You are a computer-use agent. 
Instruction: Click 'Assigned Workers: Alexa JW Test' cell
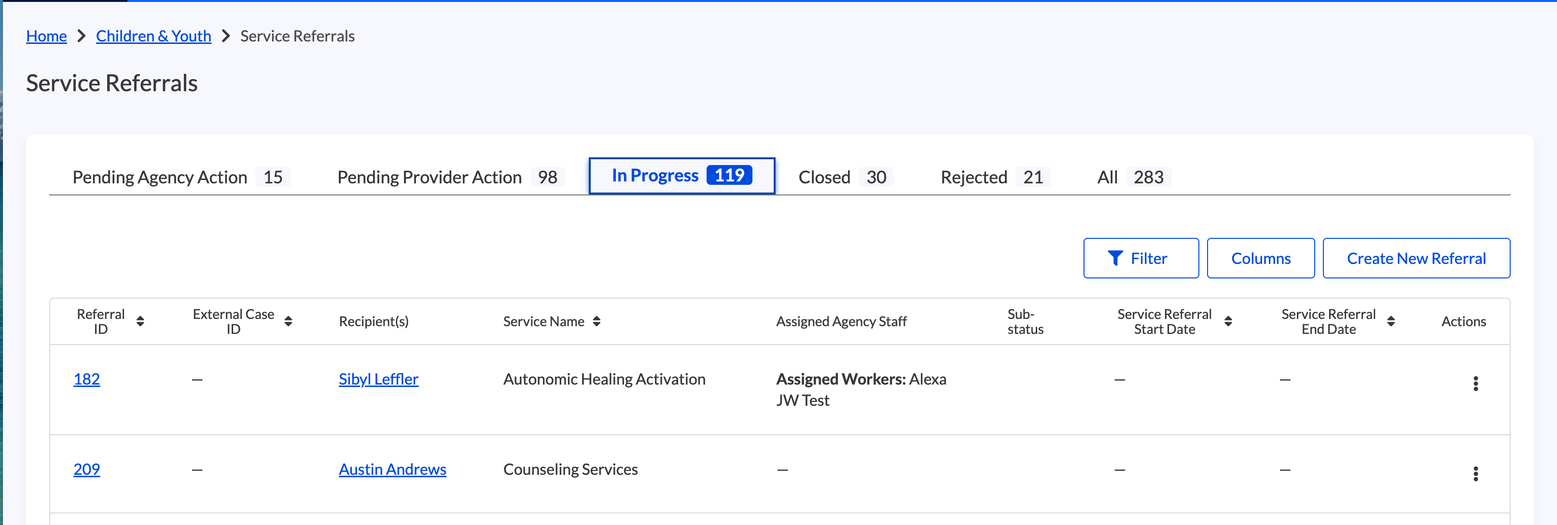coord(862,390)
